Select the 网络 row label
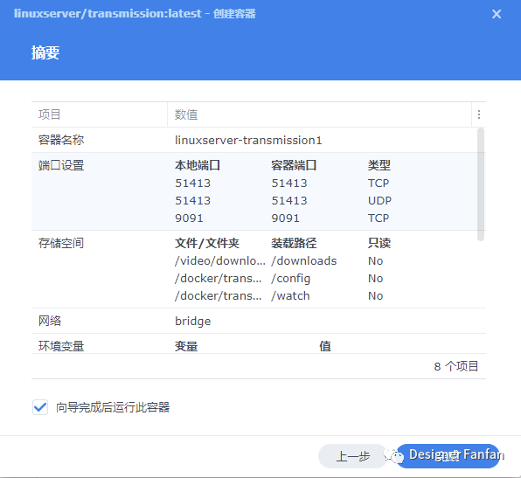The image size is (521, 478). tap(50, 321)
